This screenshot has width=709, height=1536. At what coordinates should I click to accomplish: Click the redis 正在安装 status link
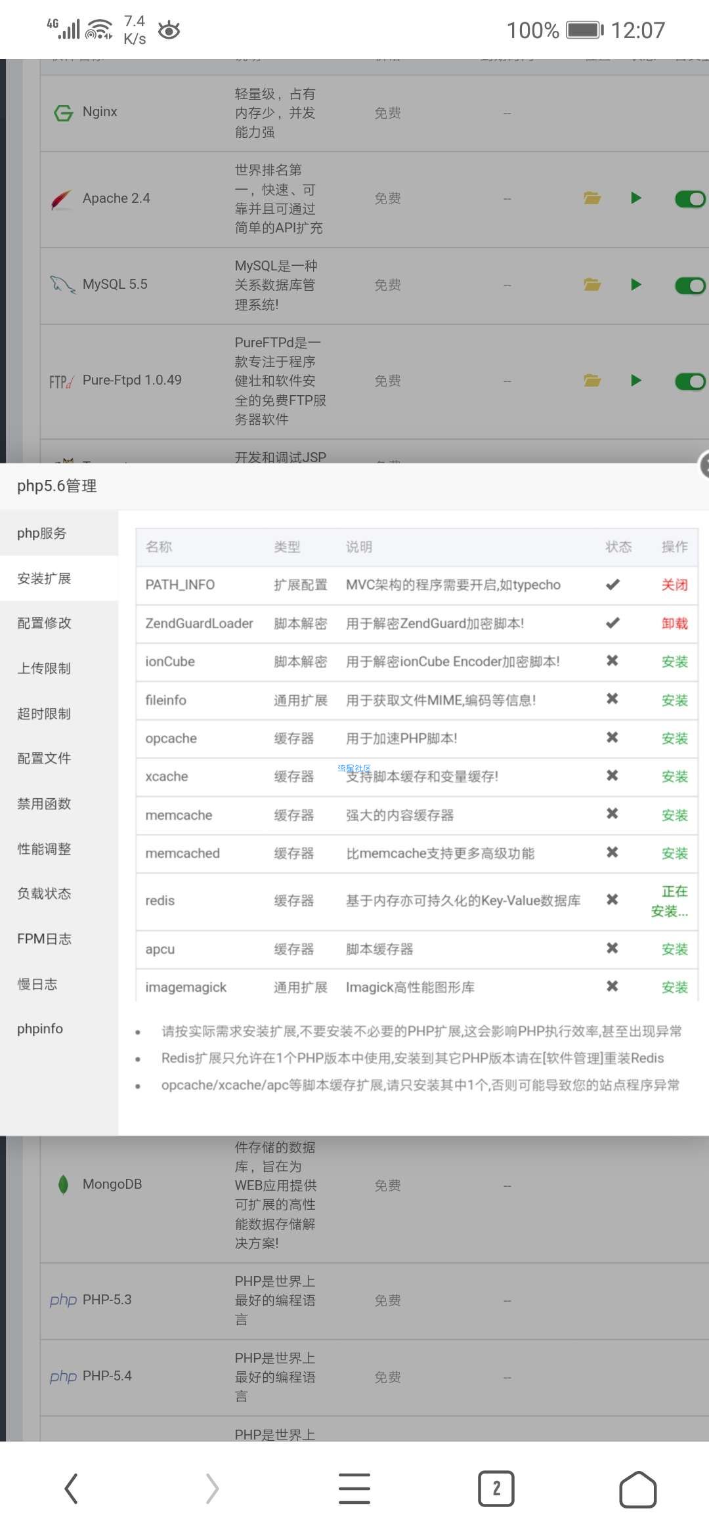point(670,901)
